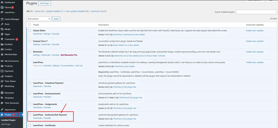278x128 pixels.
Task: Open Comments using its speech bubble icon
Action: (x=2, y=39)
